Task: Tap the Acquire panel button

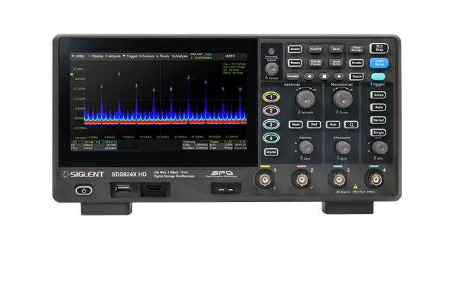Action: [x=315, y=49]
